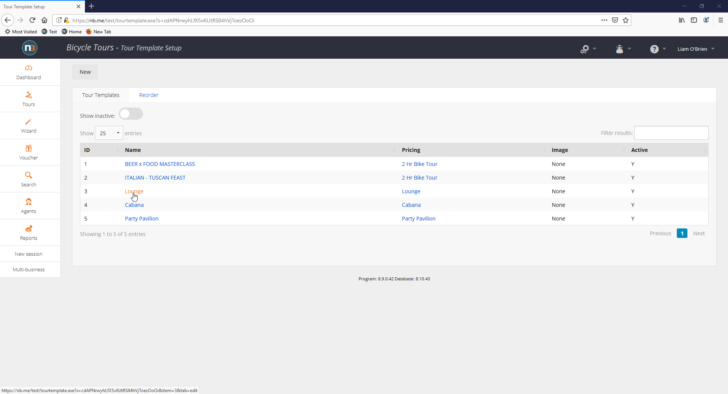Go to the Next page
Viewport: 728px width, 394px height.
pos(699,233)
